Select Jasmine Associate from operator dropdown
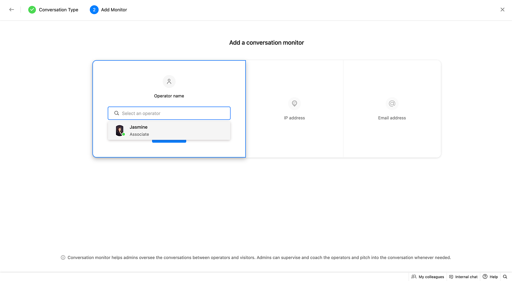512x281 pixels. tap(169, 130)
